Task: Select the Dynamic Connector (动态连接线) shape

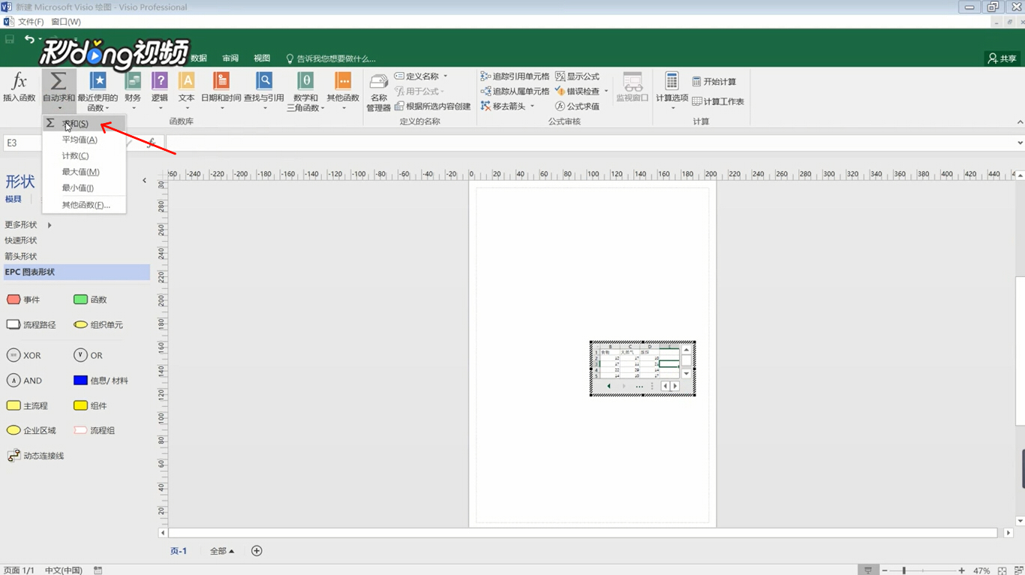Action: pos(35,456)
